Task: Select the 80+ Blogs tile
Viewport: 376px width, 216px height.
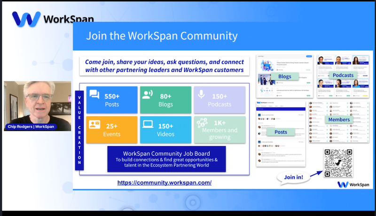Action: tap(166, 100)
